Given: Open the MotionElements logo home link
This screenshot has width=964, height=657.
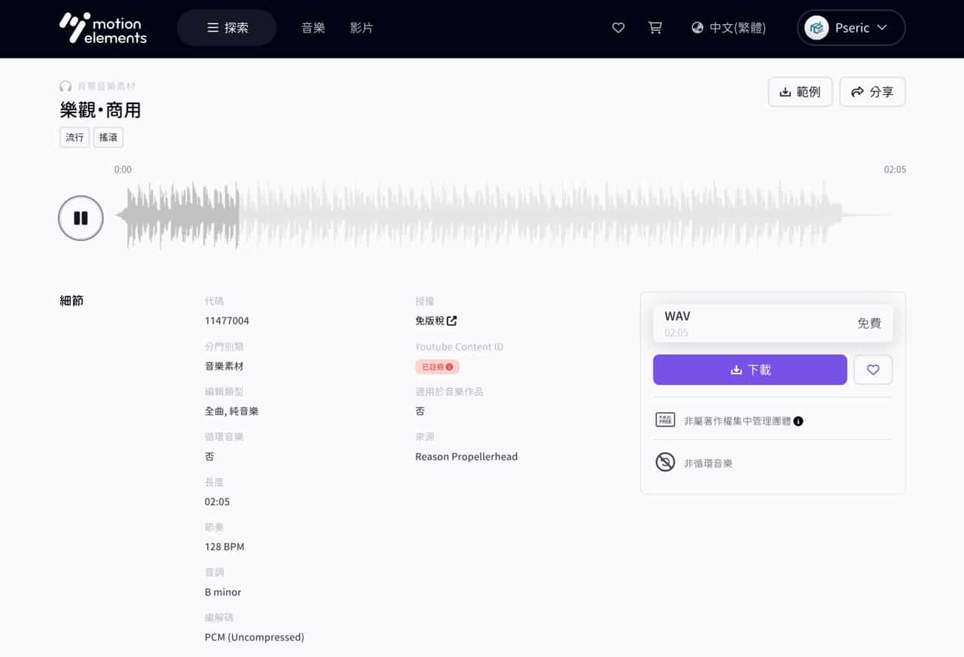Looking at the screenshot, I should click(x=103, y=28).
